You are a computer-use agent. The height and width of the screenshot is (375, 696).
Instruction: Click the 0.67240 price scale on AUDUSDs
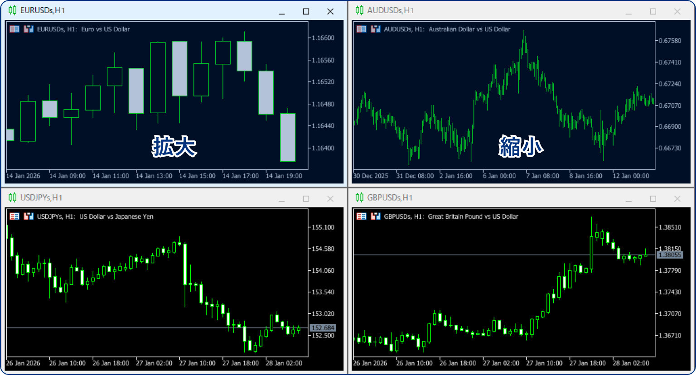tap(670, 84)
